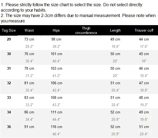Click the 46.4" hips inch value

(x=57, y=134)
